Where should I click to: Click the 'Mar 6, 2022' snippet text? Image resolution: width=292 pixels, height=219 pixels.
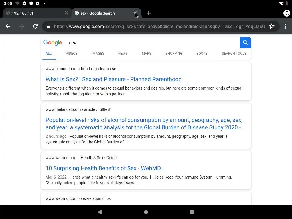pyautogui.click(x=56, y=177)
